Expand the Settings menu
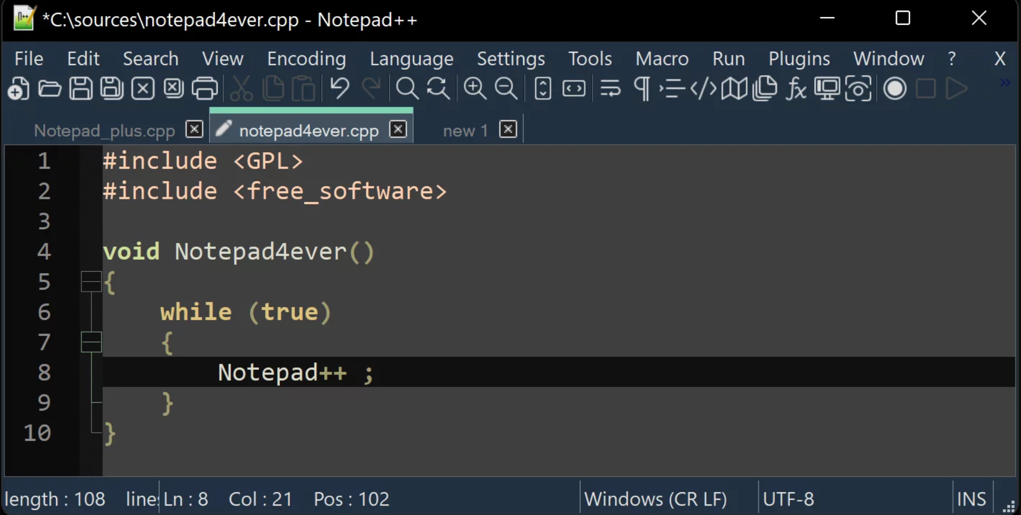 point(511,58)
